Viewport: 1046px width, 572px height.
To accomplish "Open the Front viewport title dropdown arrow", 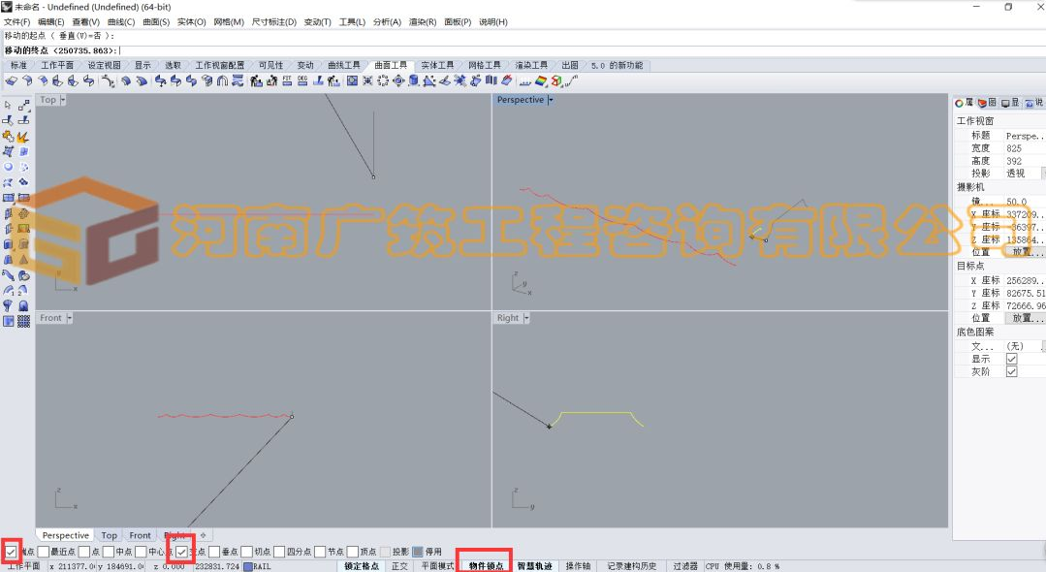I will tap(70, 318).
